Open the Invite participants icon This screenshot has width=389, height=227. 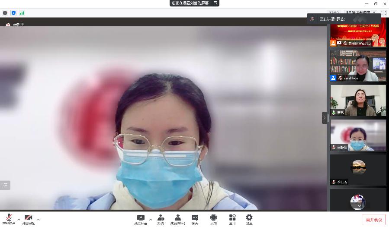pos(161,218)
